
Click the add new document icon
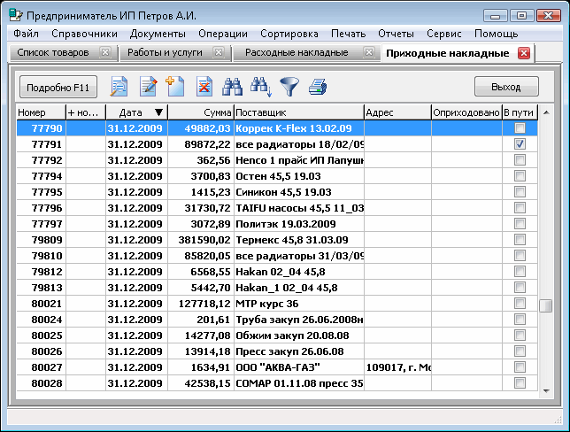click(x=174, y=87)
